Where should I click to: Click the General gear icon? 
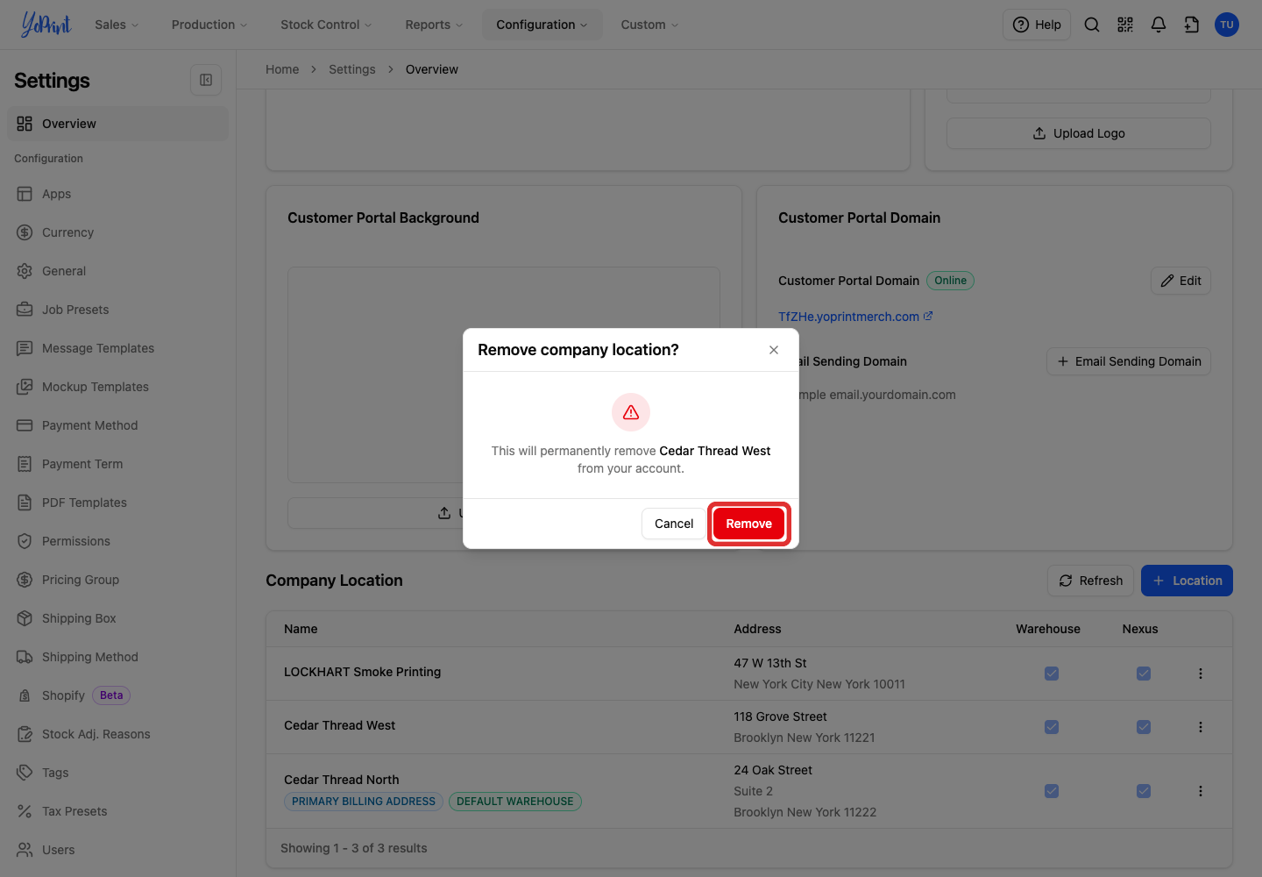pyautogui.click(x=25, y=271)
